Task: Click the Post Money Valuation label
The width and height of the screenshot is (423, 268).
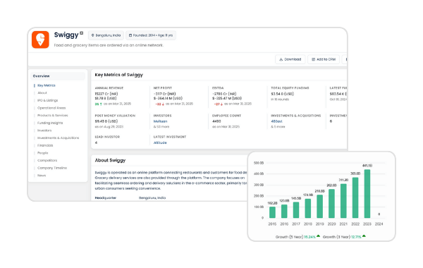Action: pyautogui.click(x=115, y=116)
